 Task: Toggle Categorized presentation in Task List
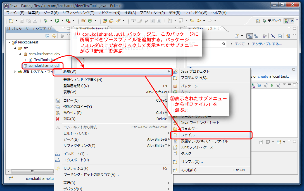click(x=250, y=36)
